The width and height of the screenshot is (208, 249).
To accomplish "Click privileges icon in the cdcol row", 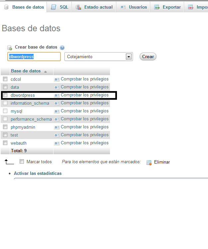I will coord(57,79).
